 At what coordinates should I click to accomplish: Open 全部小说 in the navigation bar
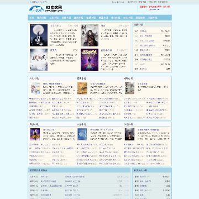153,18
